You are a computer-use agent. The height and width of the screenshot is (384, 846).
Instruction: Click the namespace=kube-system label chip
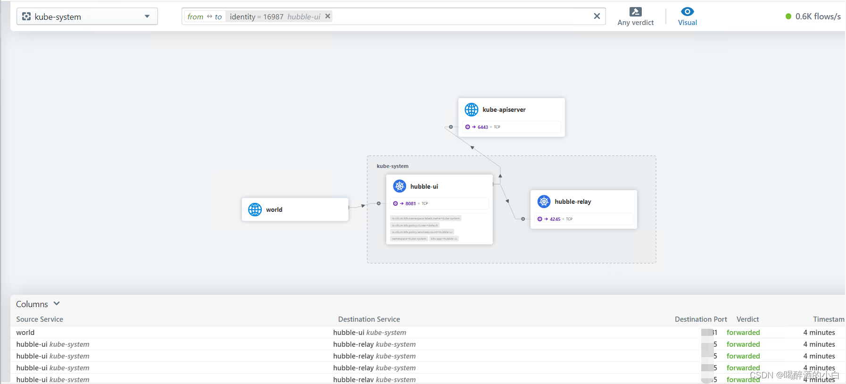[x=409, y=239]
